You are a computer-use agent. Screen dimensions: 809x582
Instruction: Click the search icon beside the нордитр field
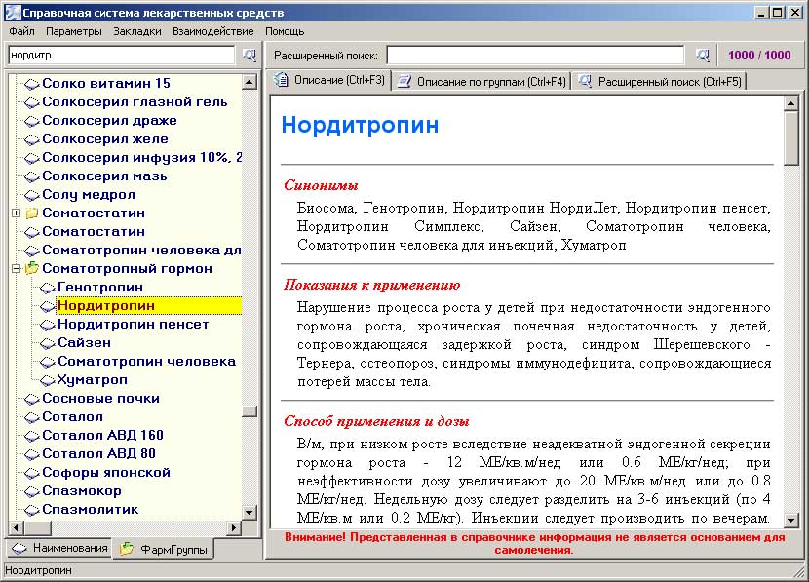pos(250,56)
